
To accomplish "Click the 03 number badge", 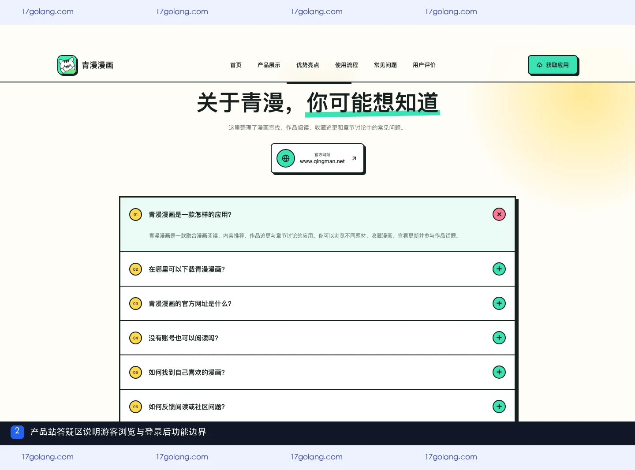I will [135, 304].
